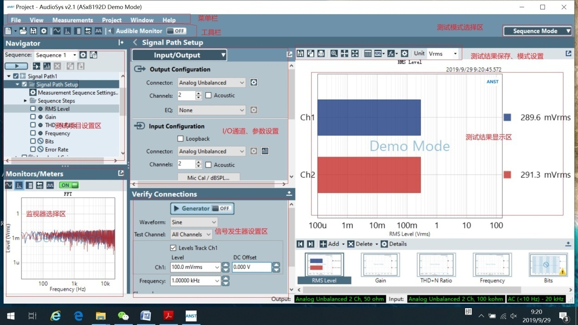Click Details in the results bar
578x325 pixels.
coord(394,244)
